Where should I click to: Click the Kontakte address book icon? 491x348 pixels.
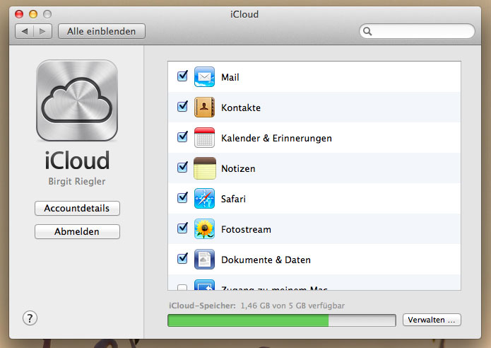pos(204,107)
